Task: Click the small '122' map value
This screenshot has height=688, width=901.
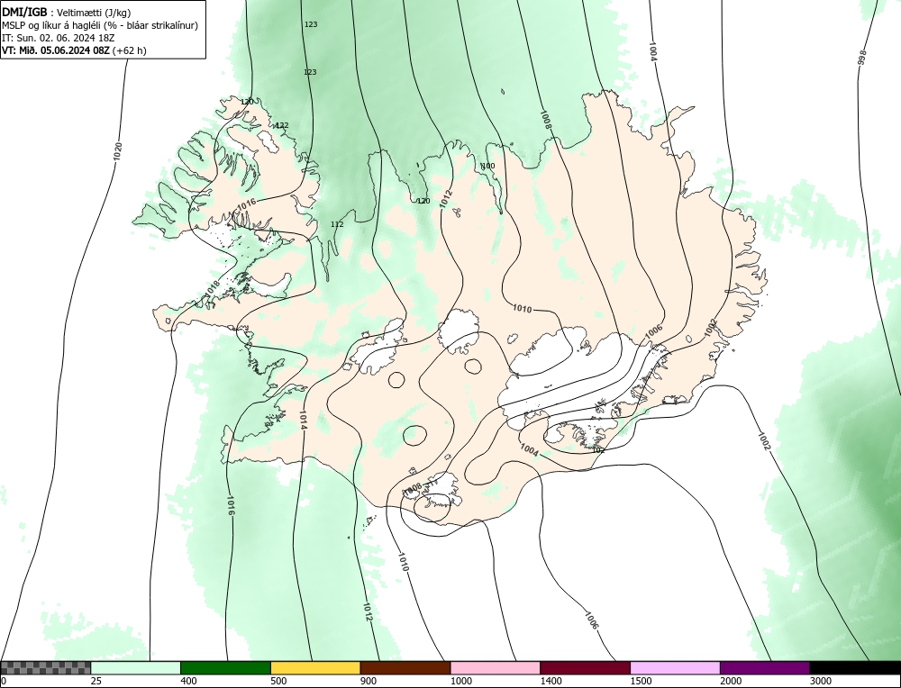Action: pyautogui.click(x=282, y=125)
